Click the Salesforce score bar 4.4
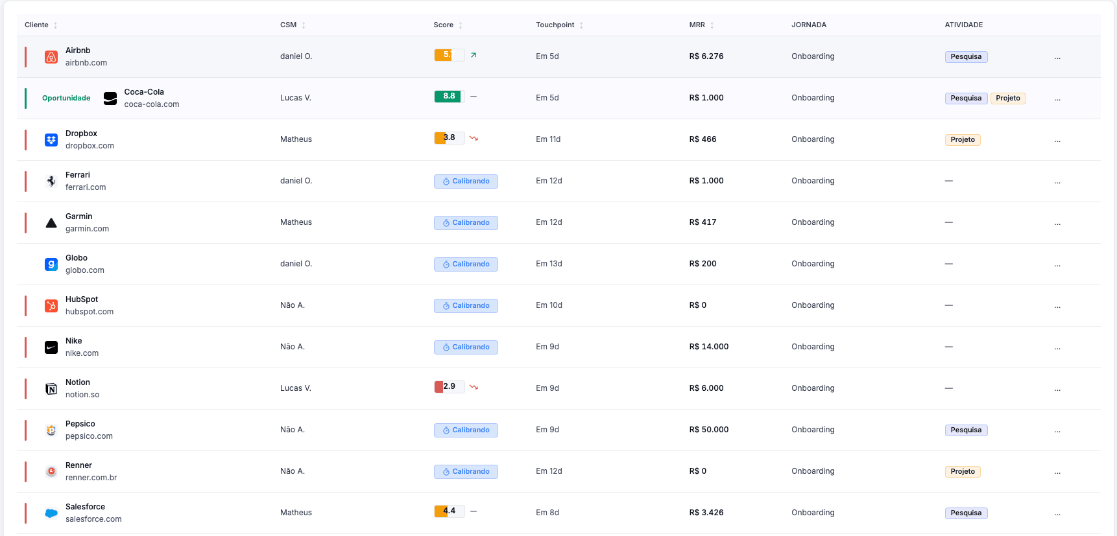Screen dimensions: 1117x536 pos(450,511)
